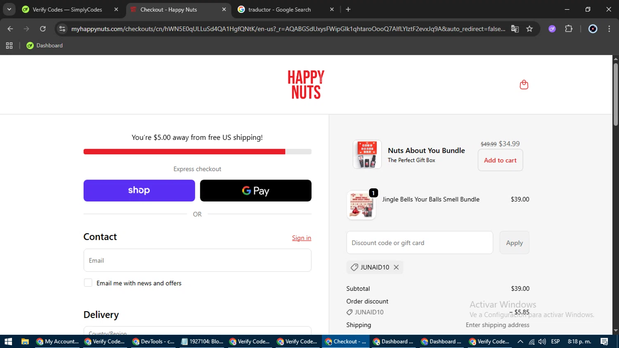Open the shopping bag cart icon
The width and height of the screenshot is (619, 348).
524,85
